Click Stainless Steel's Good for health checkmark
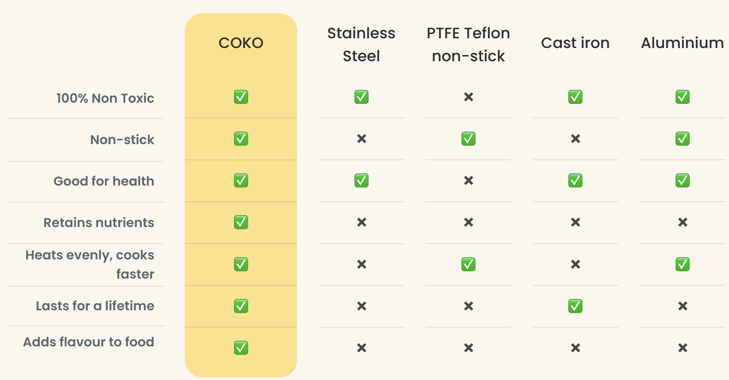729x380 pixels. pyautogui.click(x=361, y=181)
